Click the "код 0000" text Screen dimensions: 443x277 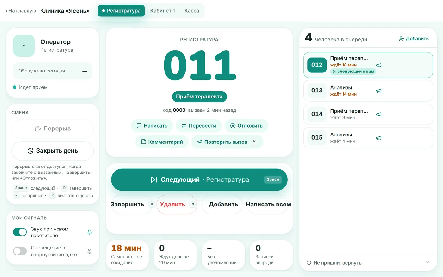click(174, 110)
